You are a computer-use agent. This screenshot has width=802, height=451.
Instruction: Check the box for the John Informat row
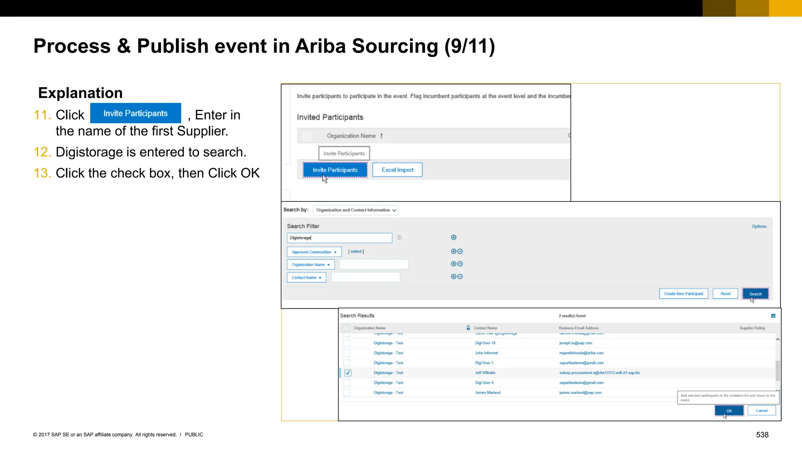coord(347,353)
